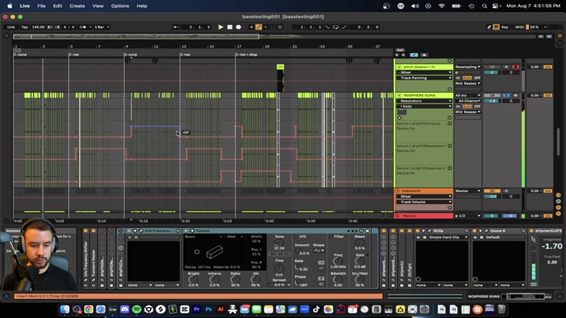Arm the pitch downer+ fx track

(515, 67)
